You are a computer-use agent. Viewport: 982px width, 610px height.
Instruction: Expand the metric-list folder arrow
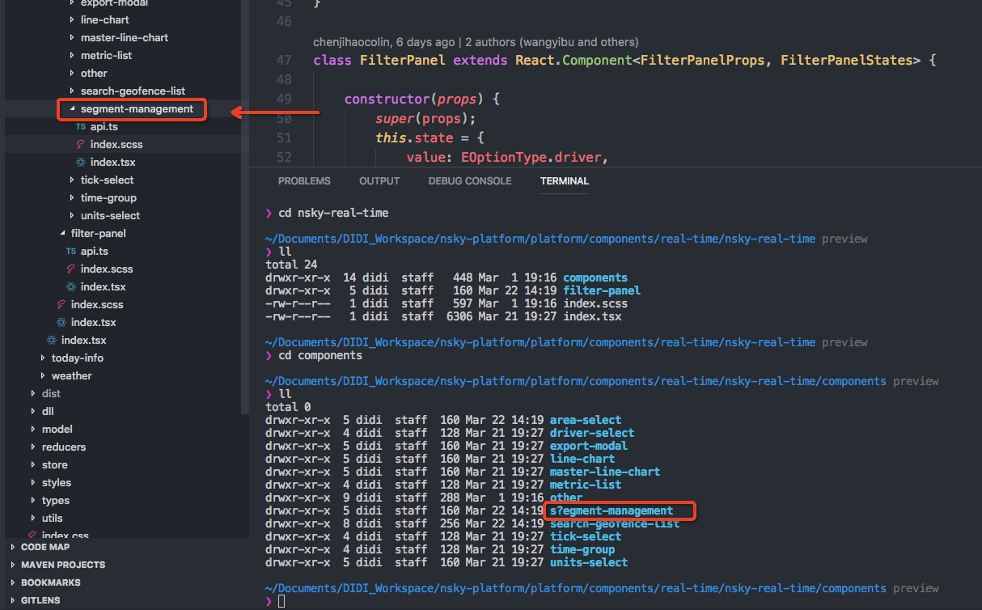[72, 56]
